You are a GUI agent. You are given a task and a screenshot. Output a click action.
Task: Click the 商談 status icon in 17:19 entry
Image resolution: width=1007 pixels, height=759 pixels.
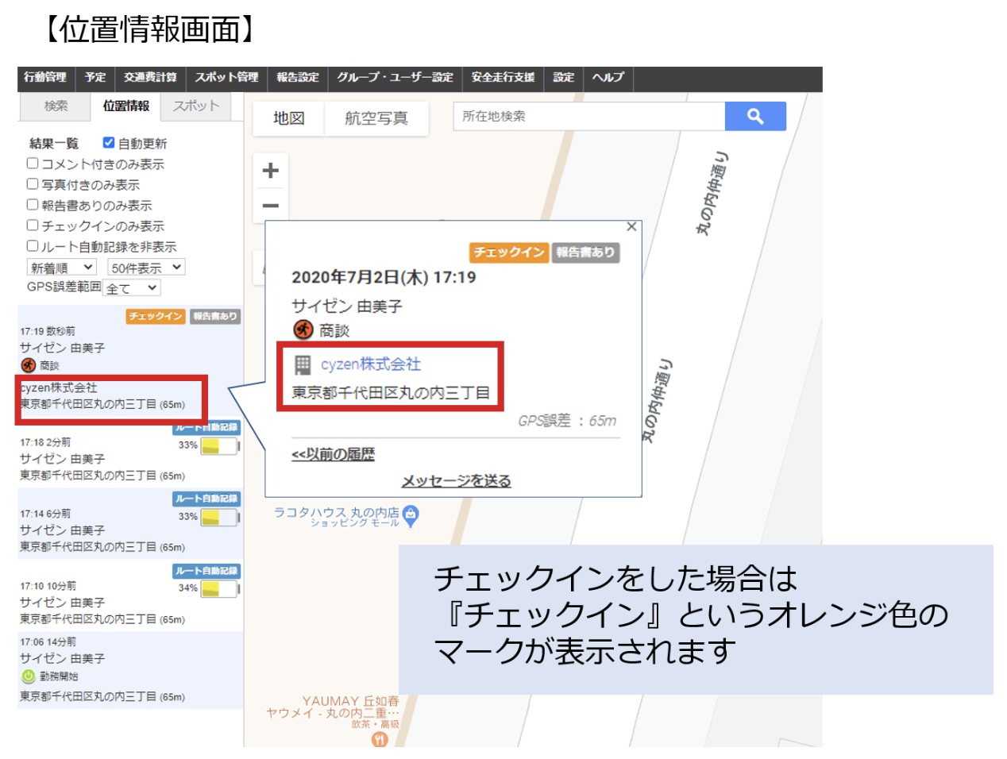pos(29,365)
